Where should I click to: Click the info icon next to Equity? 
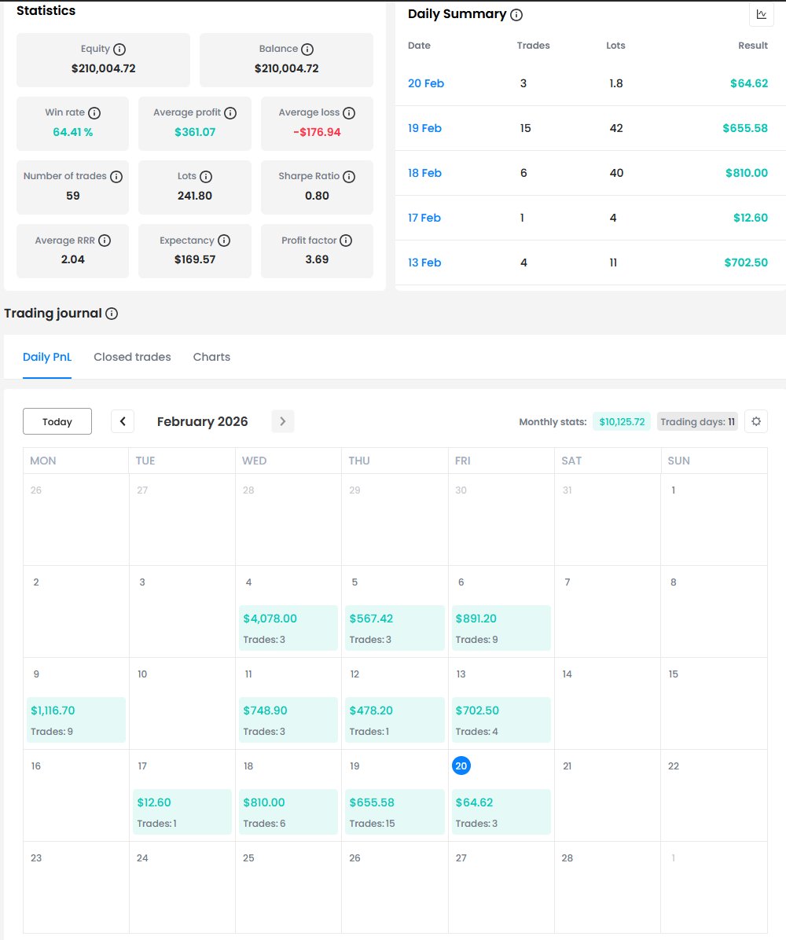119,50
